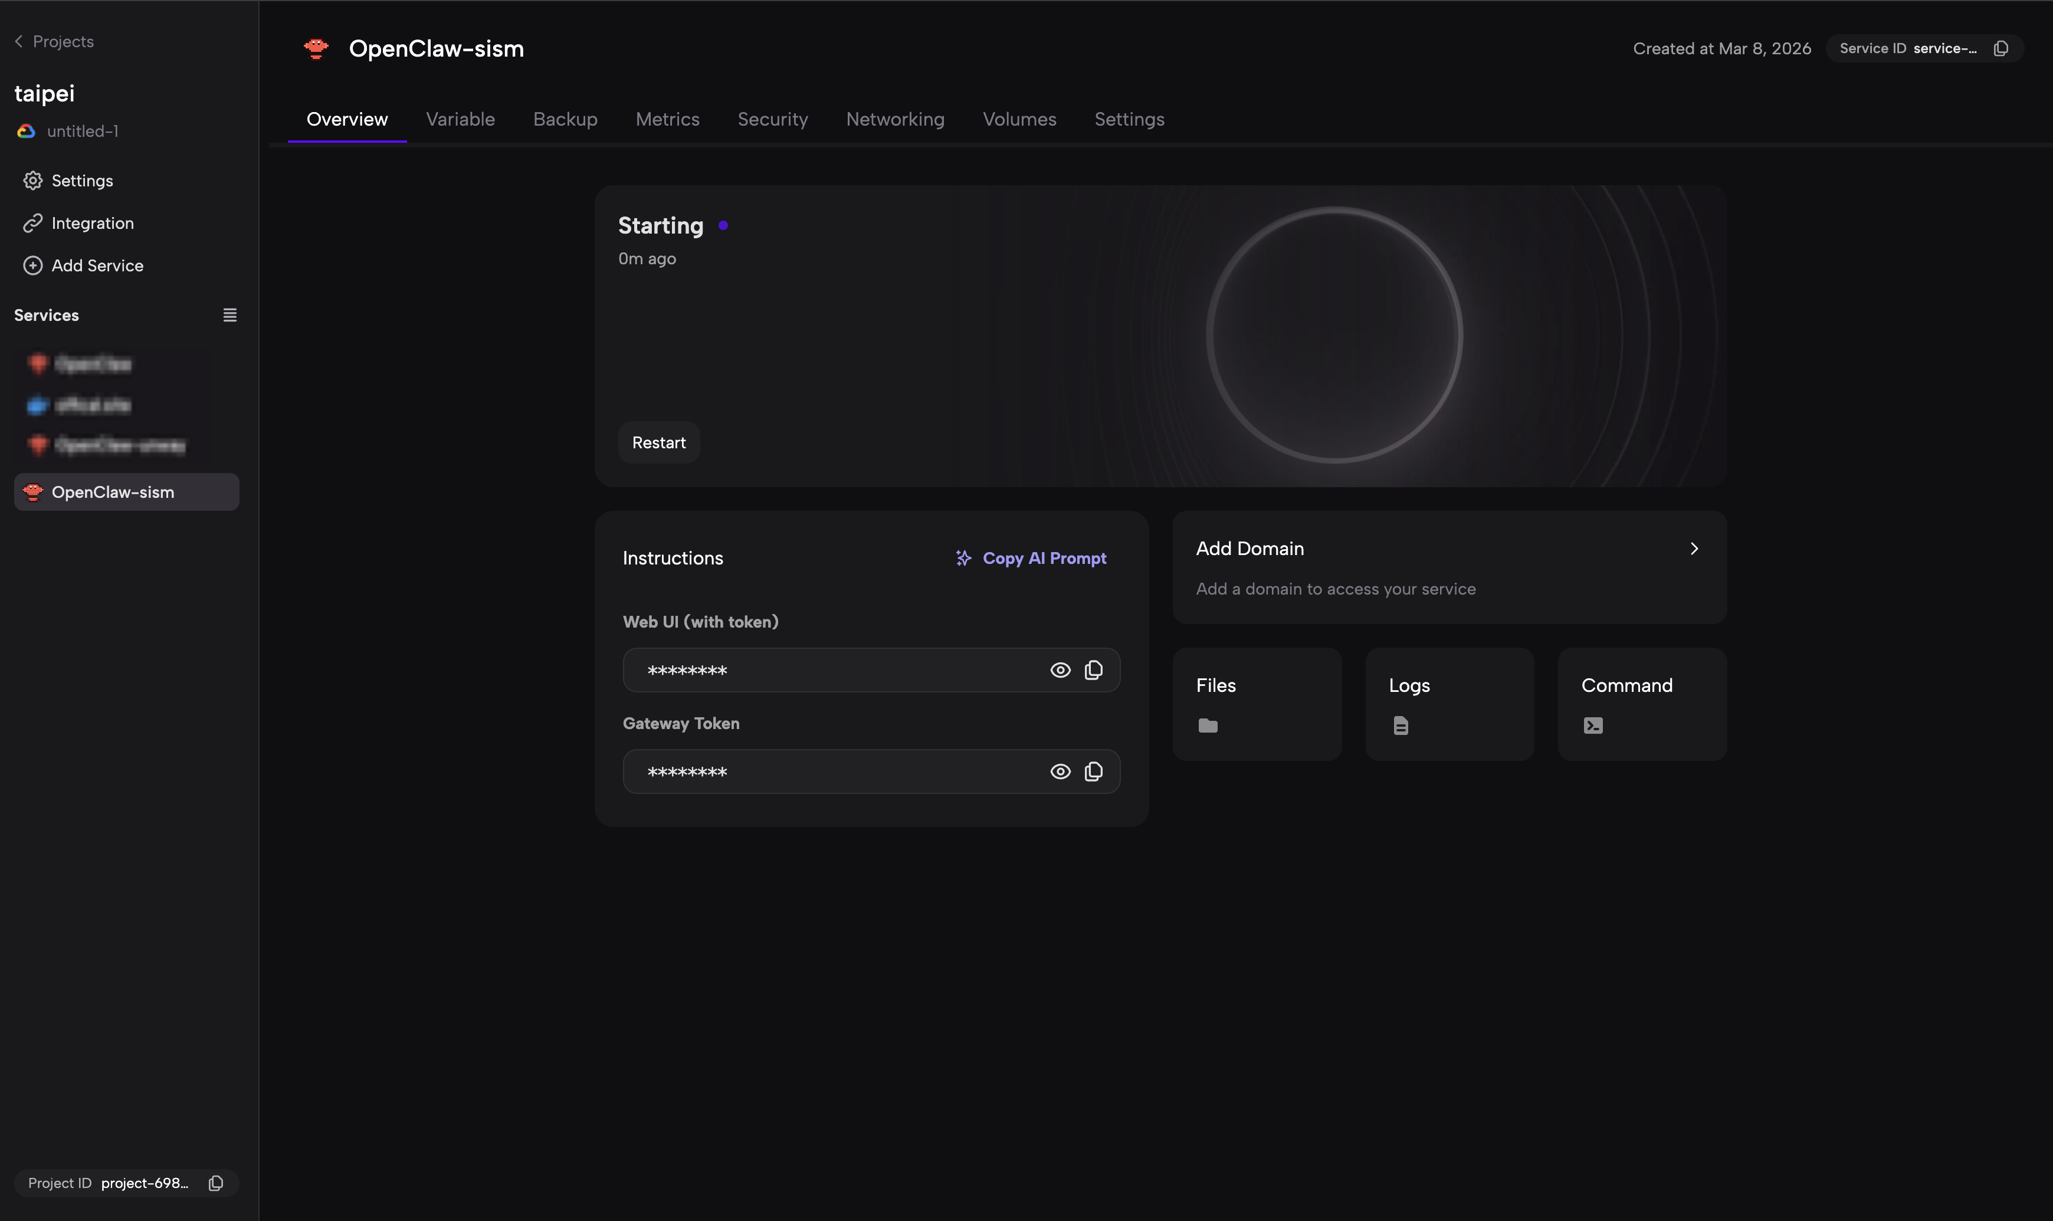Reveal the Web UI token value

1060,669
